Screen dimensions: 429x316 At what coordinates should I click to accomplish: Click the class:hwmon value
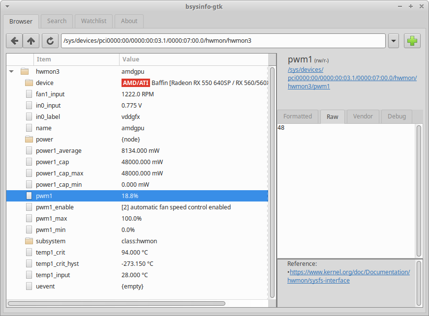(139, 241)
